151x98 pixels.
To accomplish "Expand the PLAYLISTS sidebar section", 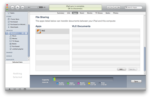I will tap(10, 60).
